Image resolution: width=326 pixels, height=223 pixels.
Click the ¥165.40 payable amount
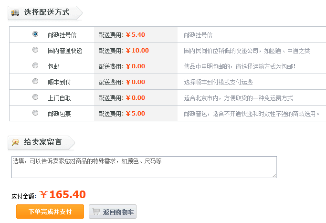(x=63, y=194)
